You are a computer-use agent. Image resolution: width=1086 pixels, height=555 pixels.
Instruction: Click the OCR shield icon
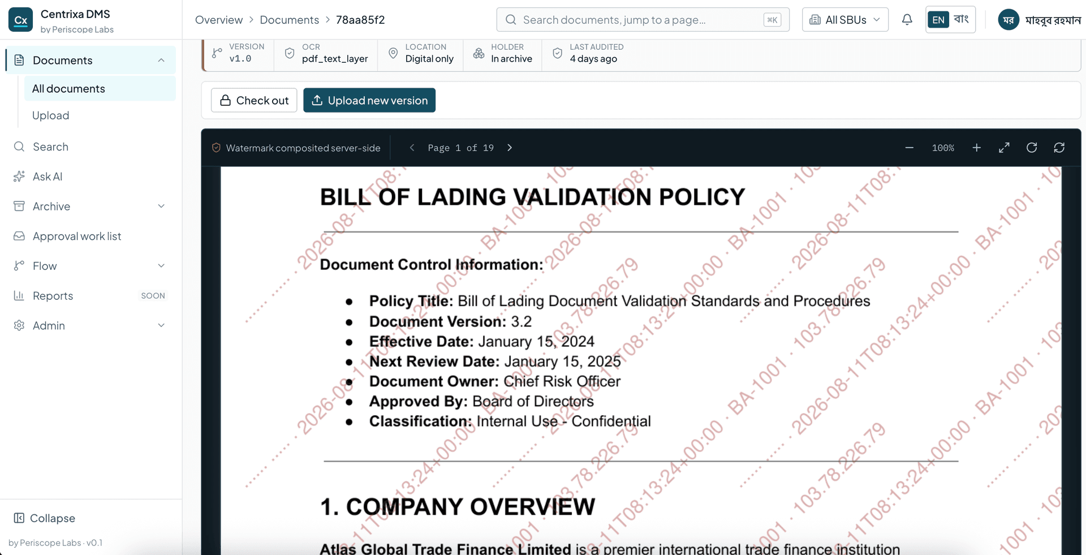point(290,53)
